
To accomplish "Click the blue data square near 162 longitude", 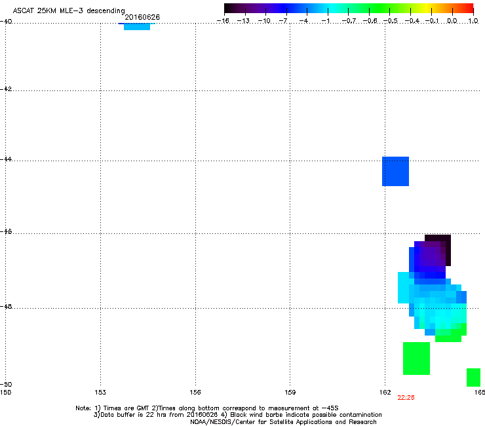I will click(396, 172).
